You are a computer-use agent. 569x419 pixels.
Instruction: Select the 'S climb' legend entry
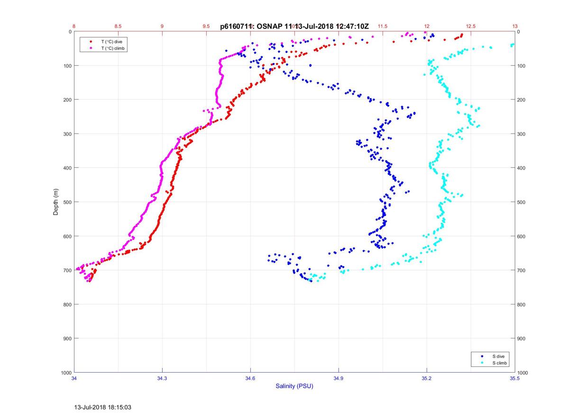point(500,363)
